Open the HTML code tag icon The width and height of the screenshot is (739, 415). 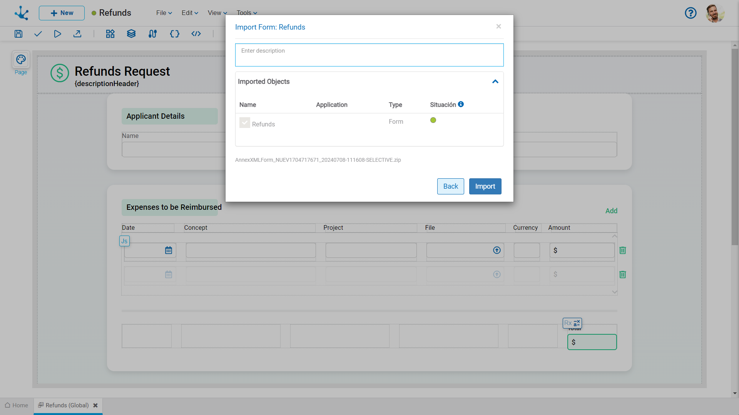pos(196,34)
